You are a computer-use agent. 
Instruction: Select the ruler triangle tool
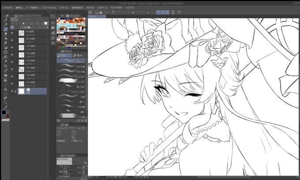pyautogui.click(x=6, y=98)
